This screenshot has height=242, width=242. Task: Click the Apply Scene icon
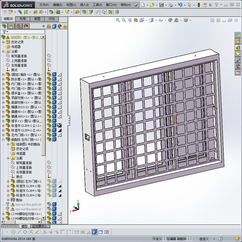click(x=176, y=20)
